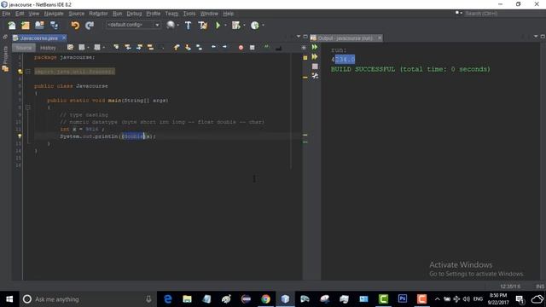Click the orange Undo arrow

(x=75, y=25)
